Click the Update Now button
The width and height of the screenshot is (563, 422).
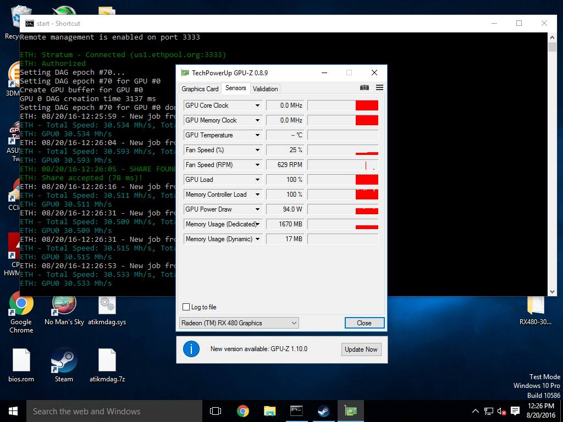(361, 349)
